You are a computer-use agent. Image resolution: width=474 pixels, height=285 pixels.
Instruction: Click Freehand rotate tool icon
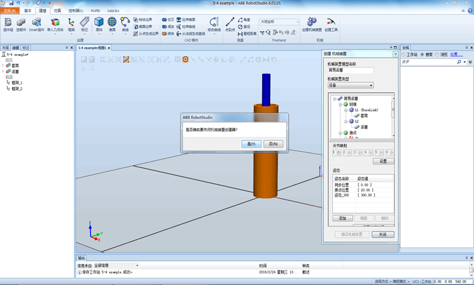(x=268, y=32)
